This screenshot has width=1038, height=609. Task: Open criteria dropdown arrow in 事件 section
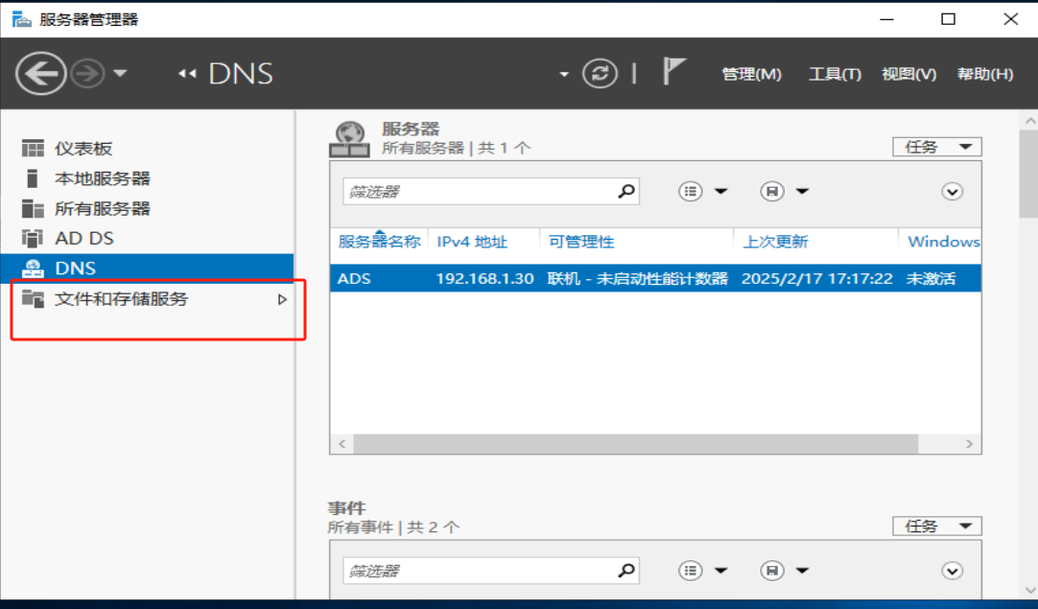pyautogui.click(x=720, y=571)
